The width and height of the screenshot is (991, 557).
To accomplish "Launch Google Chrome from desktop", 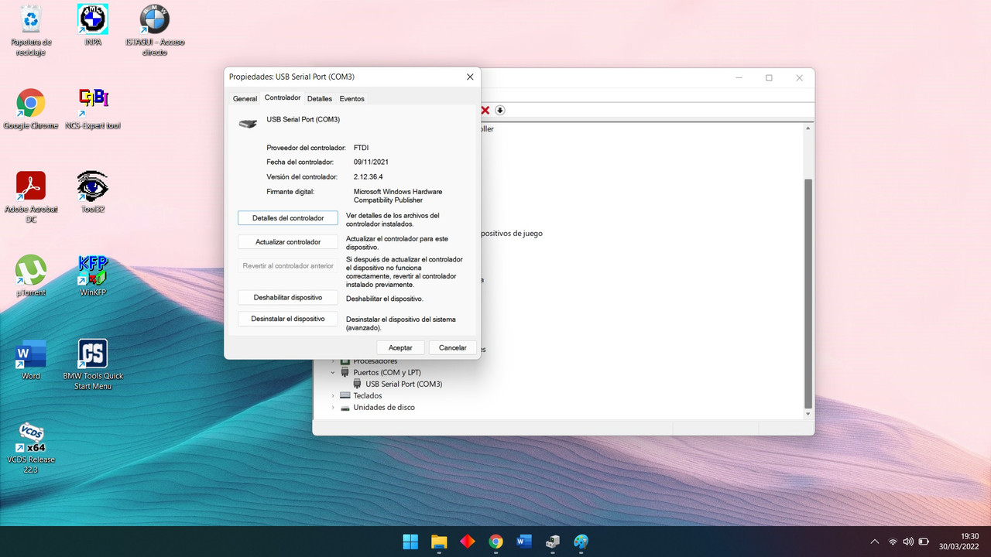I will click(x=31, y=109).
